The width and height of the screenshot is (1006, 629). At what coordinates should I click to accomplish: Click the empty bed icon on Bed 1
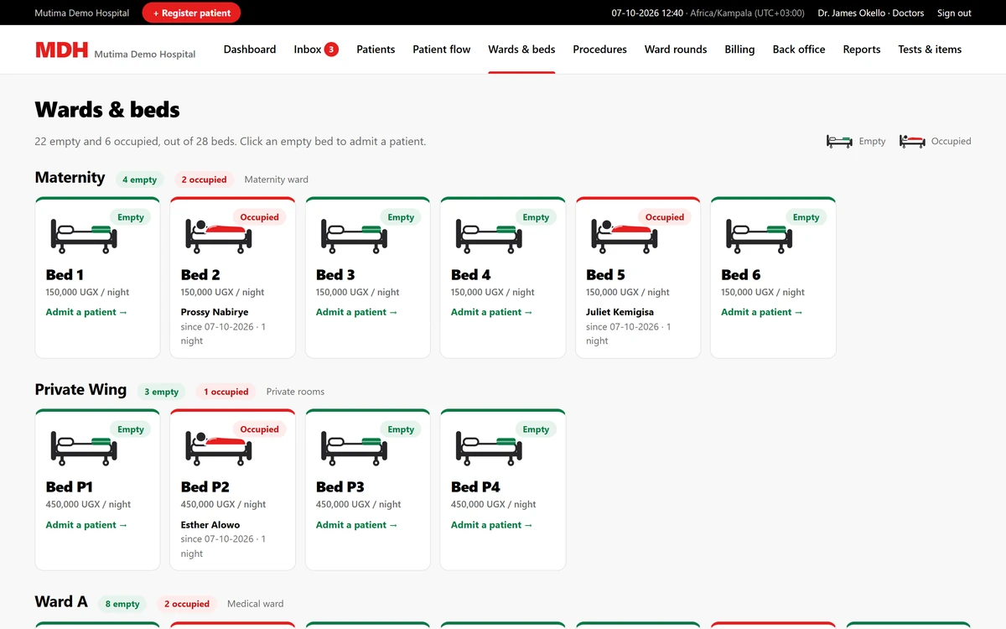[x=84, y=237]
